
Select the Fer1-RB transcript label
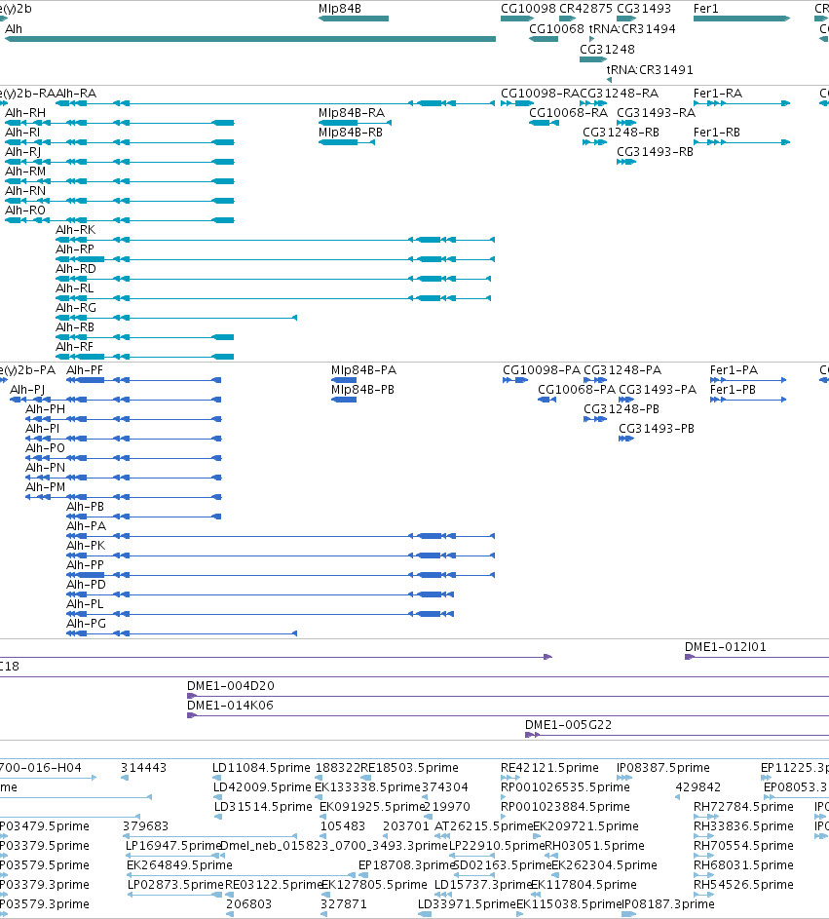pos(717,132)
